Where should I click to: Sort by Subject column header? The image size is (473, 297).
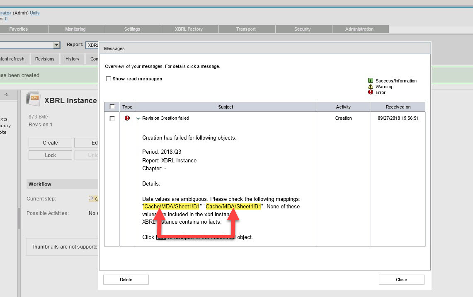click(226, 107)
